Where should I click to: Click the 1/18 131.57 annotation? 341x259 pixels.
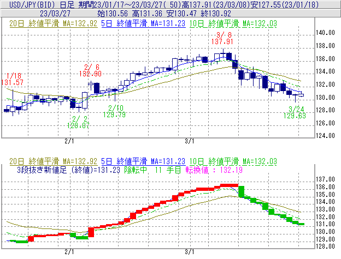[12, 79]
